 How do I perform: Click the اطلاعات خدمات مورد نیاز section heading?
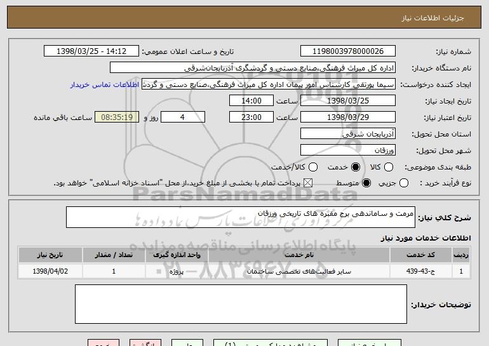[425, 238]
